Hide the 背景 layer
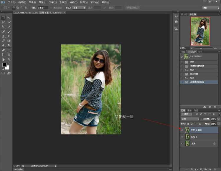The height and width of the screenshot is (171, 221). (x=182, y=144)
